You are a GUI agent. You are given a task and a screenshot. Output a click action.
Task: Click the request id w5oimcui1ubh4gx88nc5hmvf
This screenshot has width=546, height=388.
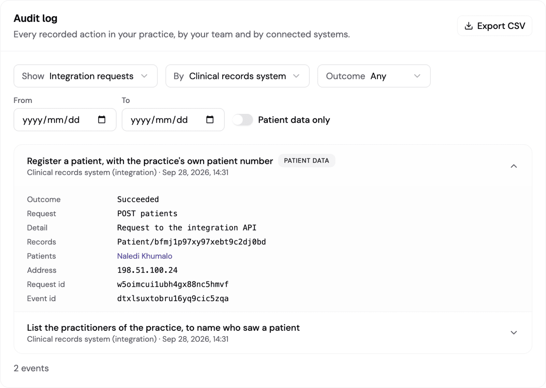click(173, 284)
